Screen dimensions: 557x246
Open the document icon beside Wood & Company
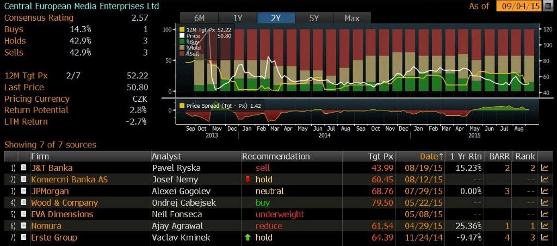(x=24, y=202)
